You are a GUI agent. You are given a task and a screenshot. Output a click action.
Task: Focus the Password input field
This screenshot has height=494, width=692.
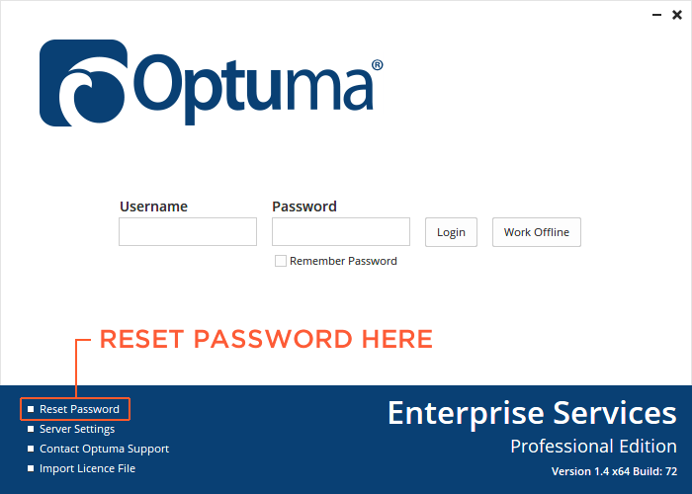[341, 231]
